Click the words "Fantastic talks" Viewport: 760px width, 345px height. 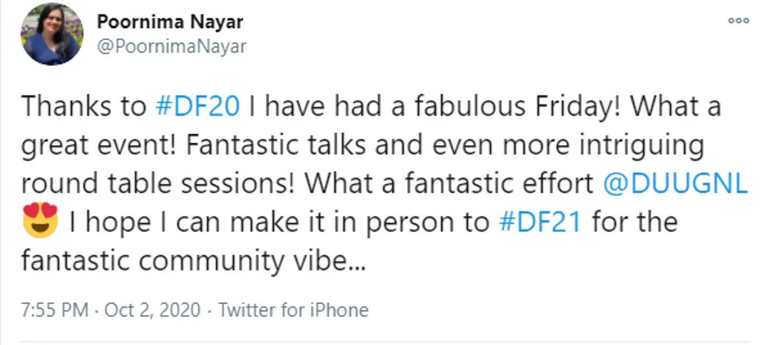274,145
